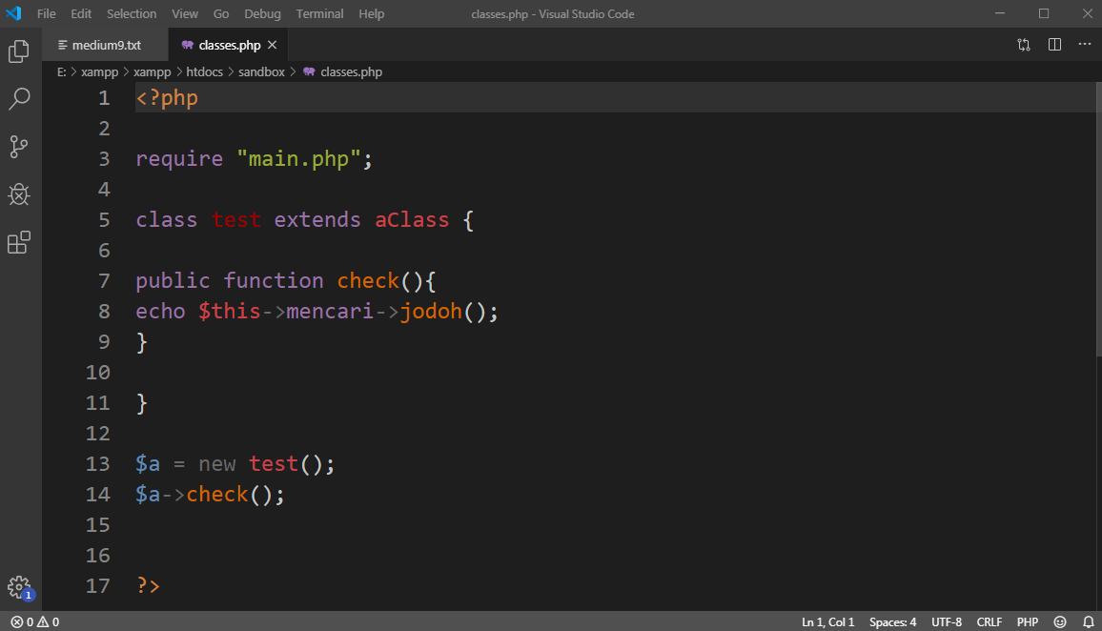Open the breadcrumb chevron after sandbox

(x=292, y=71)
